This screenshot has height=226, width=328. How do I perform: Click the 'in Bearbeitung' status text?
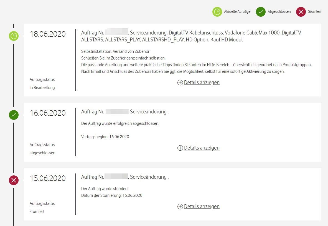(42, 88)
